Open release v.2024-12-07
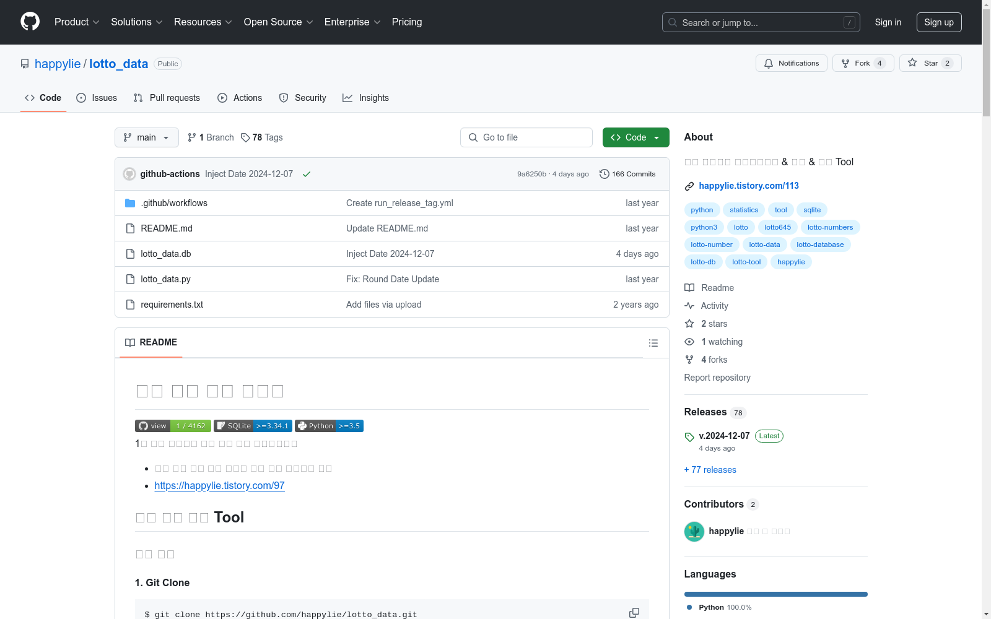Screen dimensions: 991x619 tap(724, 436)
